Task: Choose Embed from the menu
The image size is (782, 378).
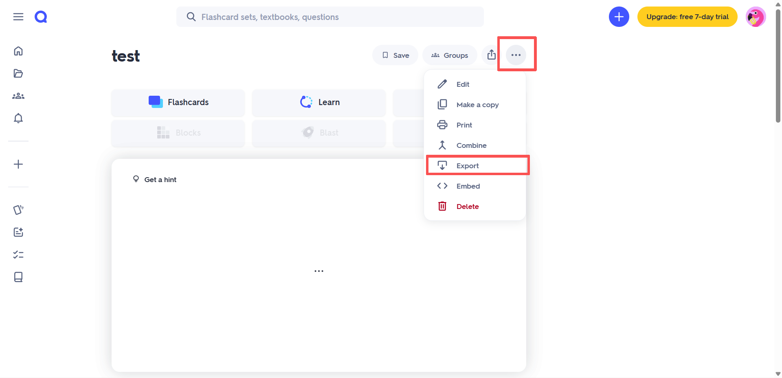Action: (475, 186)
